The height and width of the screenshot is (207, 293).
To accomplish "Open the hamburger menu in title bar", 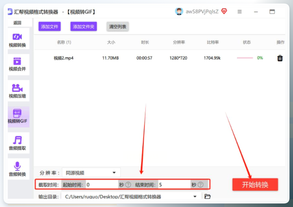I will pyautogui.click(x=239, y=12).
